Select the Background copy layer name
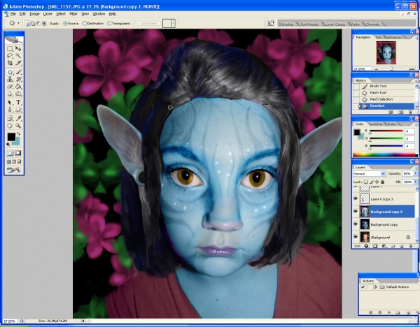 [384, 224]
